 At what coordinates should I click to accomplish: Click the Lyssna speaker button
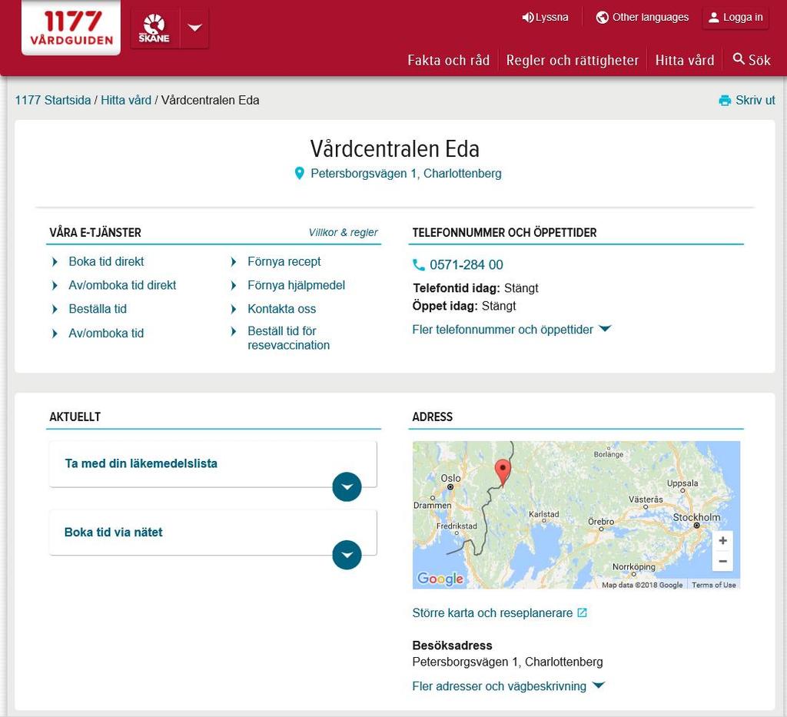tap(545, 18)
